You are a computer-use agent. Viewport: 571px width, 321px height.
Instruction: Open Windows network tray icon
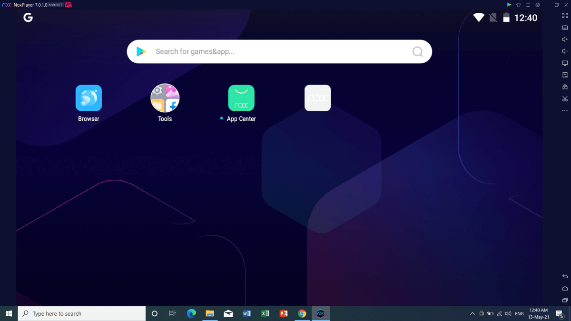[499, 313]
